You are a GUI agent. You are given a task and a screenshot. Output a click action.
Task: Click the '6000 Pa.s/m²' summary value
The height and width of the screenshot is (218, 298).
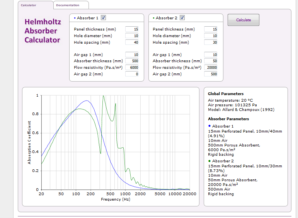[221, 150]
